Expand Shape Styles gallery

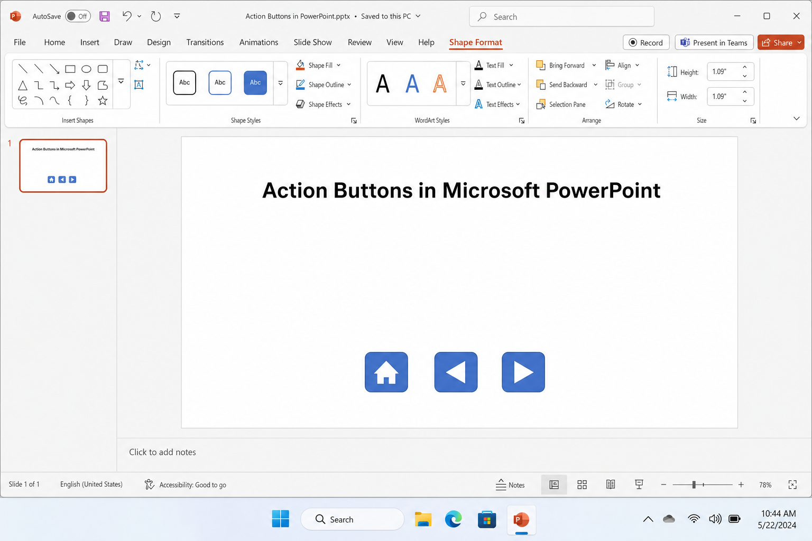(280, 83)
